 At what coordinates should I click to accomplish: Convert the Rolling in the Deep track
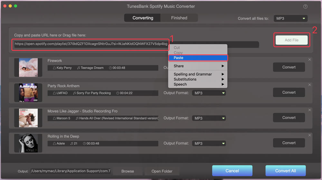(x=289, y=143)
